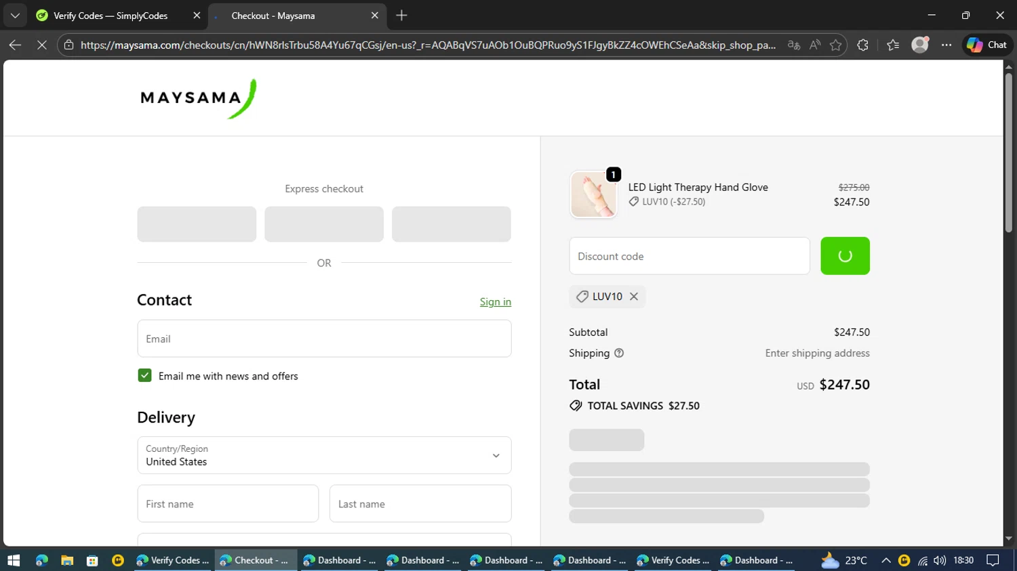Open Settings and more three-dot menu
This screenshot has width=1017, height=571.
point(946,45)
